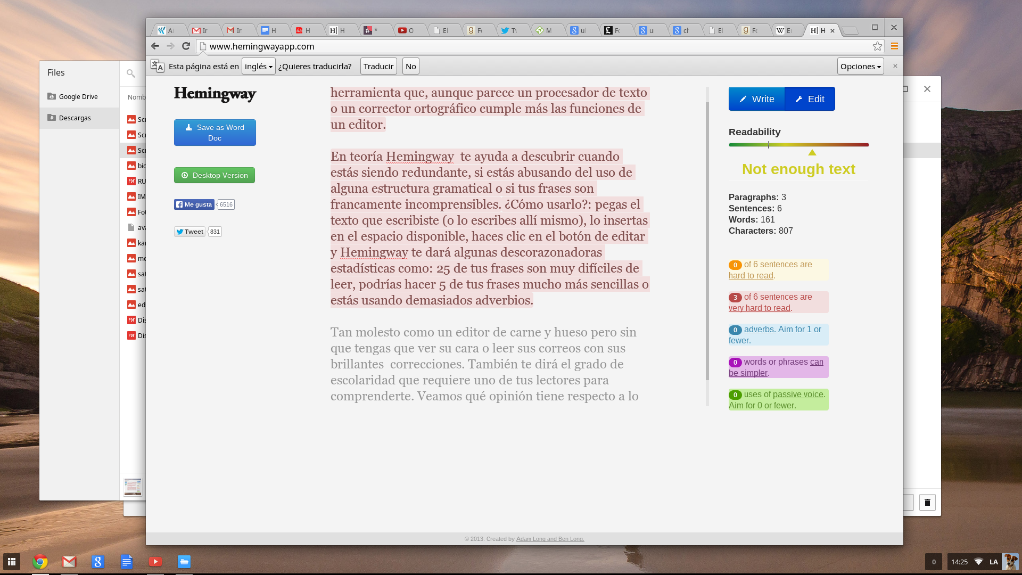
Task: Open Google Search from the shelf
Action: (x=98, y=562)
